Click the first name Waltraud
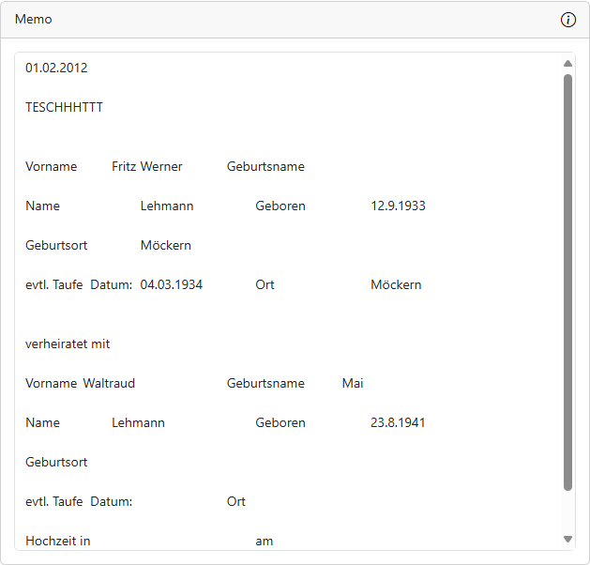 [x=109, y=383]
